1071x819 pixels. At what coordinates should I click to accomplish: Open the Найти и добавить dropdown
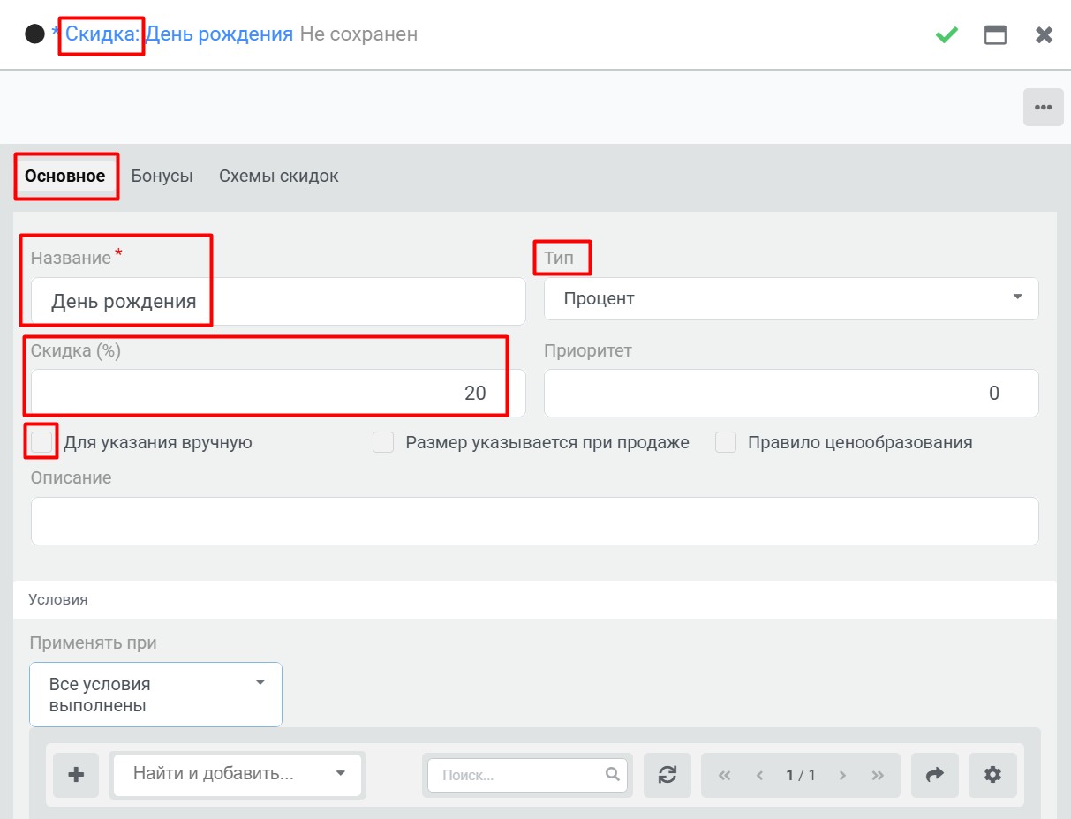pos(238,774)
